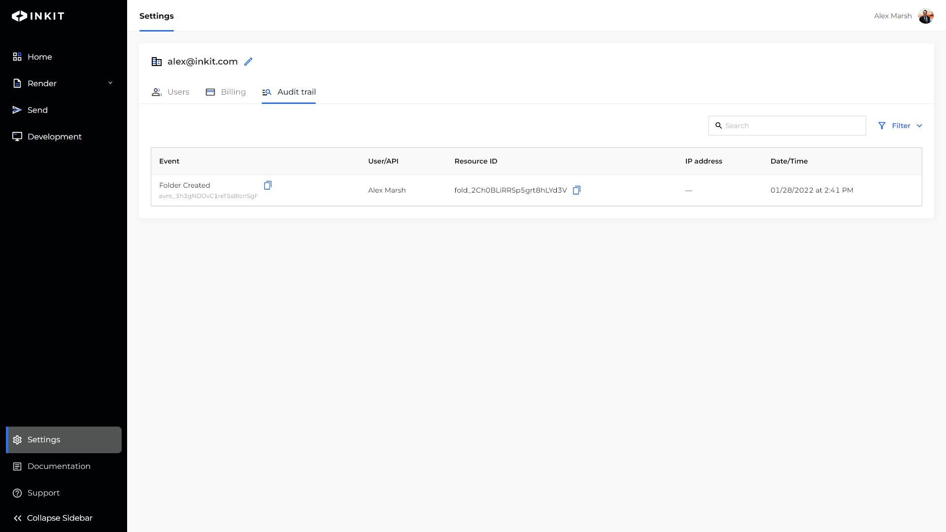946x532 pixels.
Task: Click the Send paper-plane icon
Action: (17, 110)
